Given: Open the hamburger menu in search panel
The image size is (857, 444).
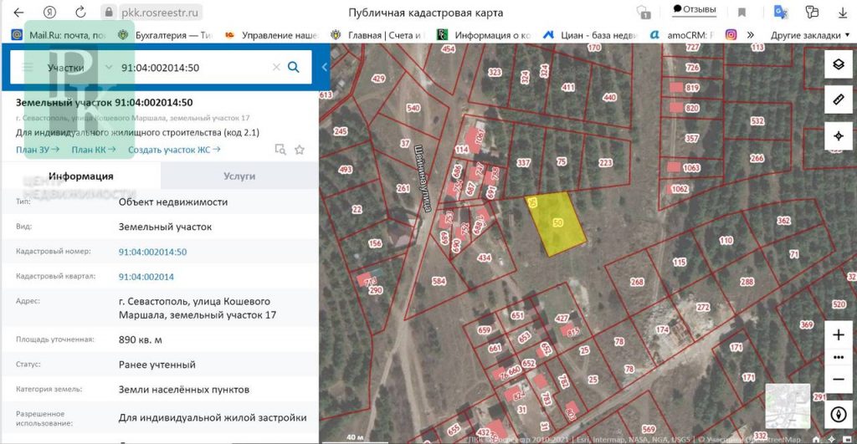Looking at the screenshot, I should pos(28,67).
